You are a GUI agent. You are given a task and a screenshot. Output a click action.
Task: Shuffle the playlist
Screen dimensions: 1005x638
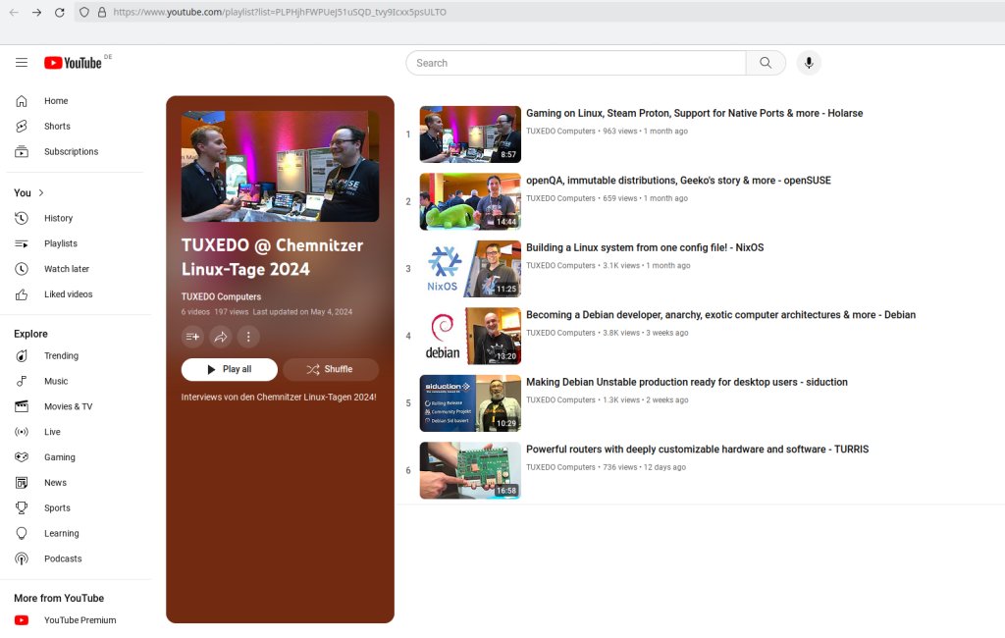[331, 369]
